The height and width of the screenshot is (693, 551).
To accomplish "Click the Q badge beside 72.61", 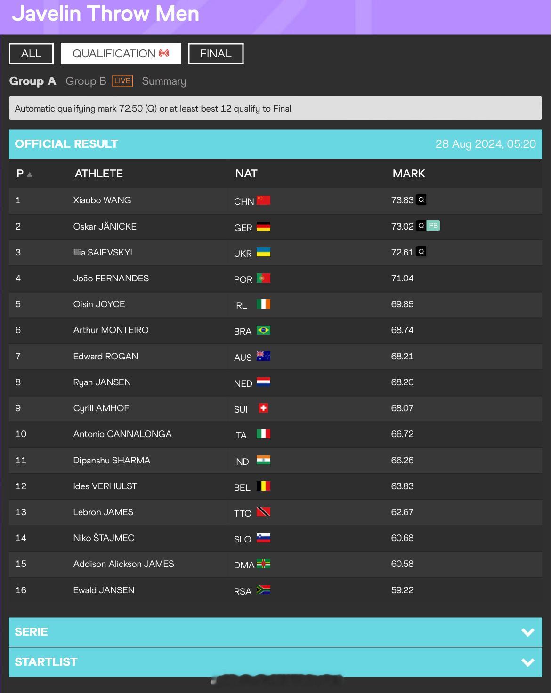I will click(x=421, y=252).
